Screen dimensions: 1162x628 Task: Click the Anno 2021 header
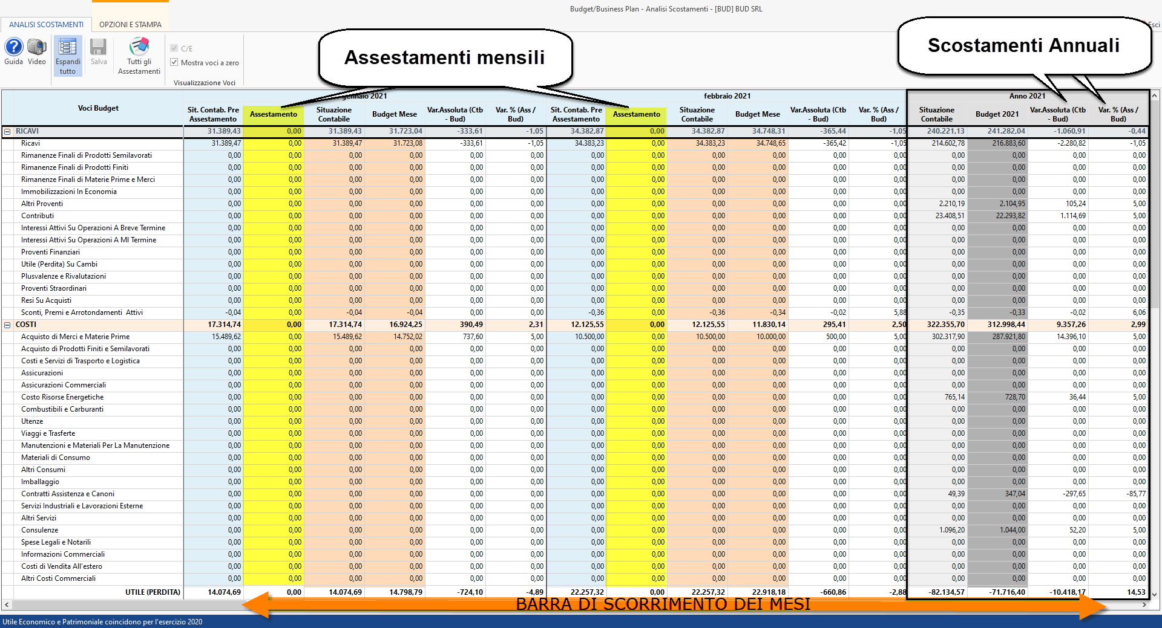[x=1027, y=96]
